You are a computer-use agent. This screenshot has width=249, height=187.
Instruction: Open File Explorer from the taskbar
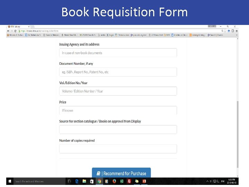pyautogui.click(x=84, y=181)
